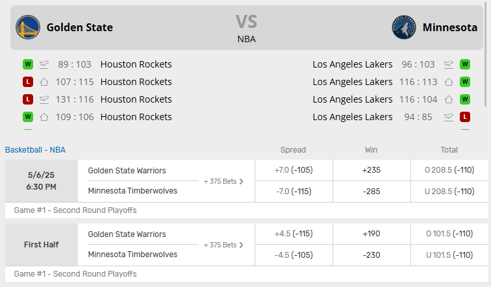Choose full-game over O 208.5 (-110)
This screenshot has width=491, height=287.
pos(449,170)
